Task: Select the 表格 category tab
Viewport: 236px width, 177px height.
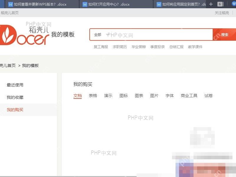Action: click(x=93, y=96)
